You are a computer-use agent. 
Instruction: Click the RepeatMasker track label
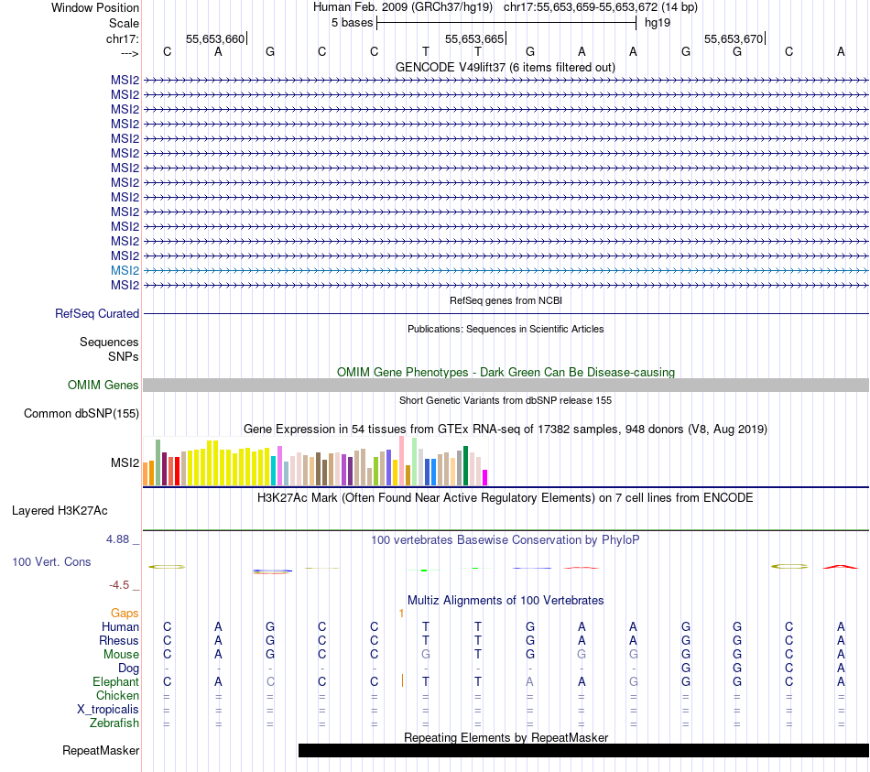tap(101, 750)
